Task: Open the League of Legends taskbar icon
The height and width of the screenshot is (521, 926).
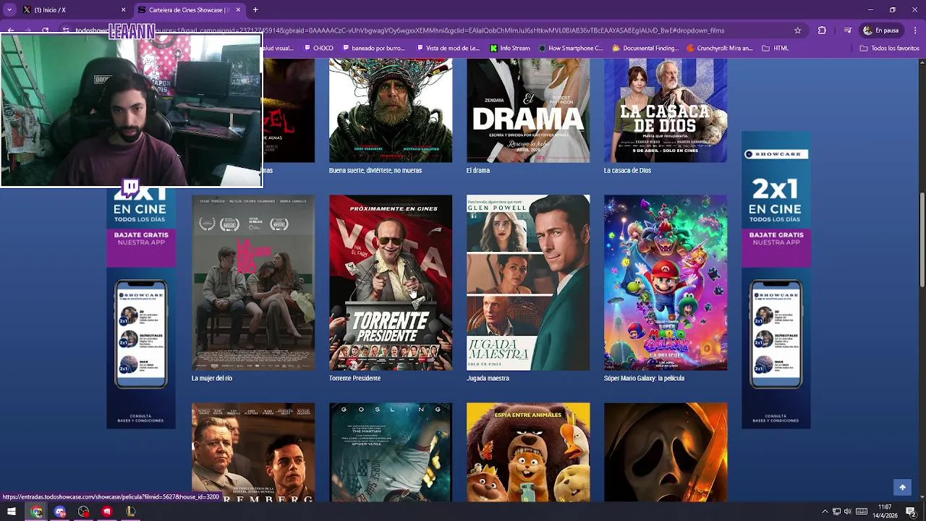Action: (130, 512)
